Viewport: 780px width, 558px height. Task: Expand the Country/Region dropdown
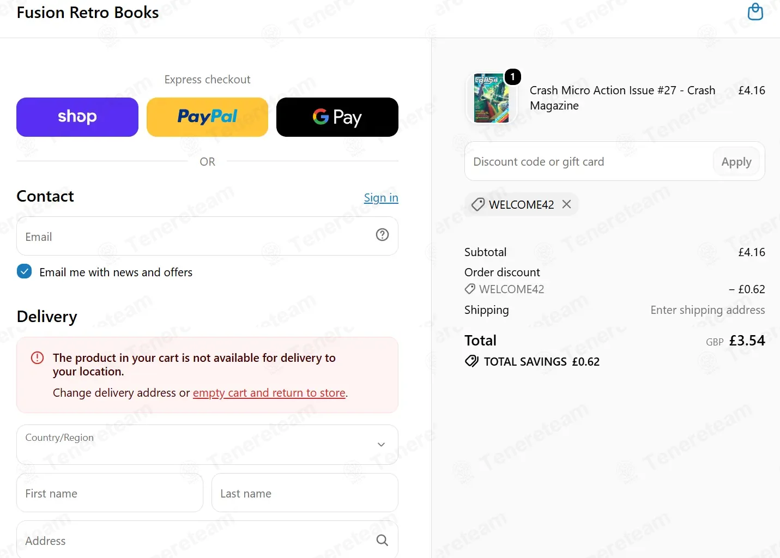tap(207, 445)
